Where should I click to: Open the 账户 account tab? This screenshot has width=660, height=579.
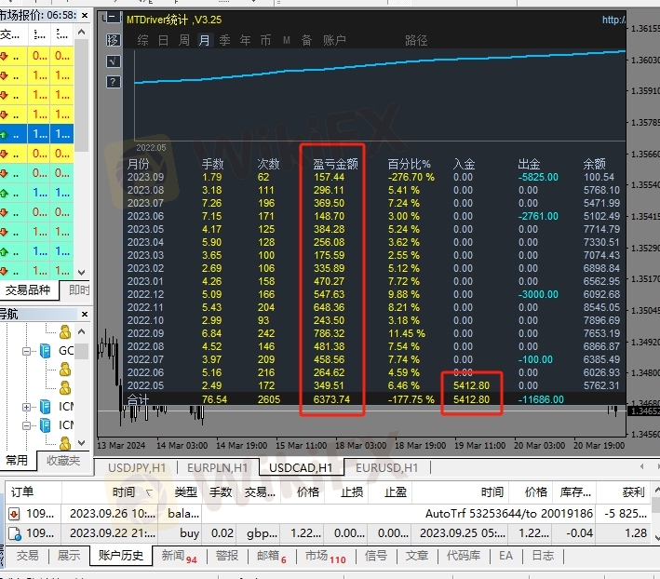click(334, 40)
